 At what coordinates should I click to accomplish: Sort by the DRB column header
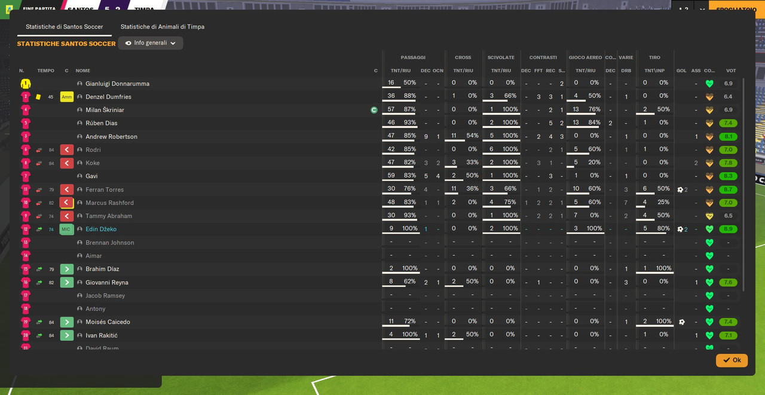626,71
